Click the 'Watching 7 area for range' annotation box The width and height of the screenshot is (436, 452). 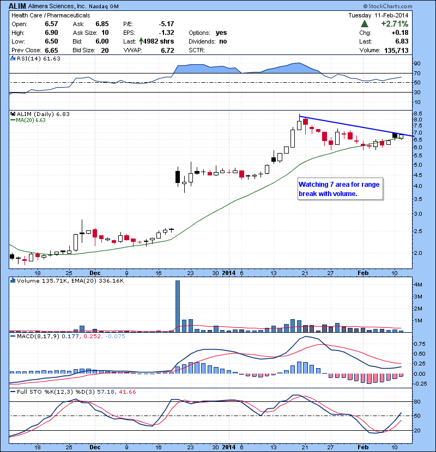click(x=340, y=189)
